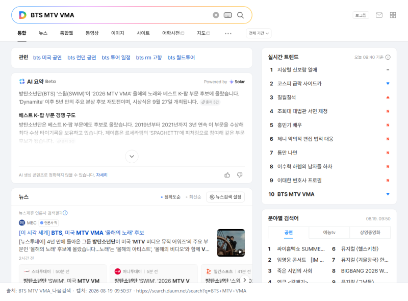Show more tabs with the three-dot icon

point(228,33)
